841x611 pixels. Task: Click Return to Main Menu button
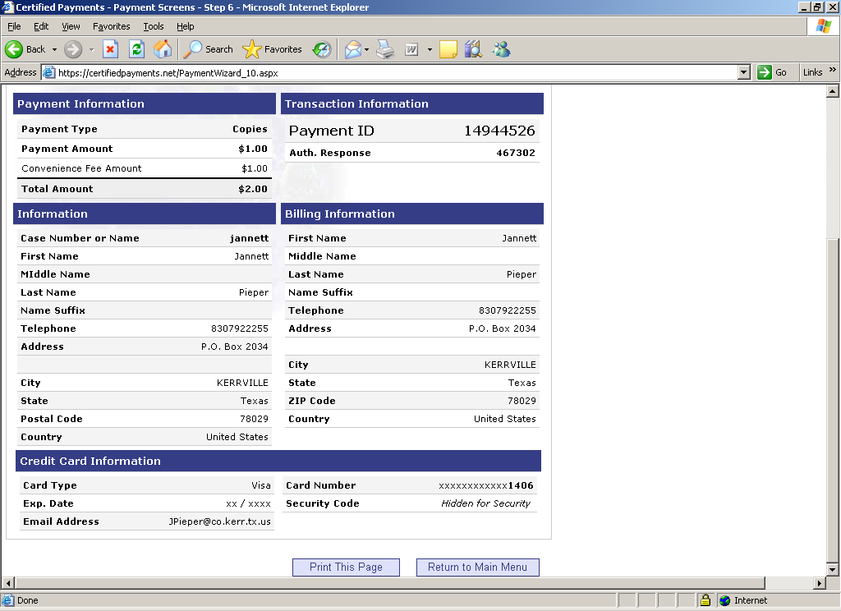(477, 567)
